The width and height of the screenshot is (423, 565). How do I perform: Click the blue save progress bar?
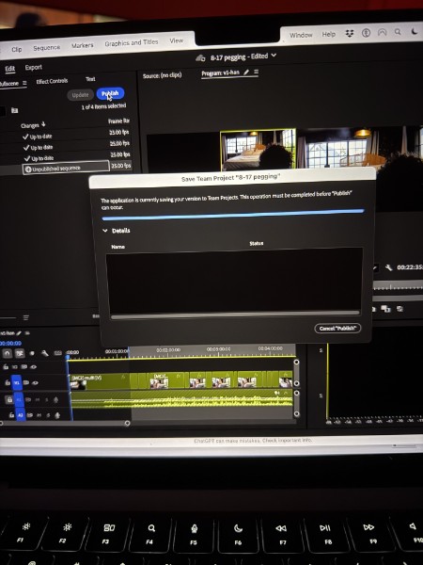click(x=233, y=215)
